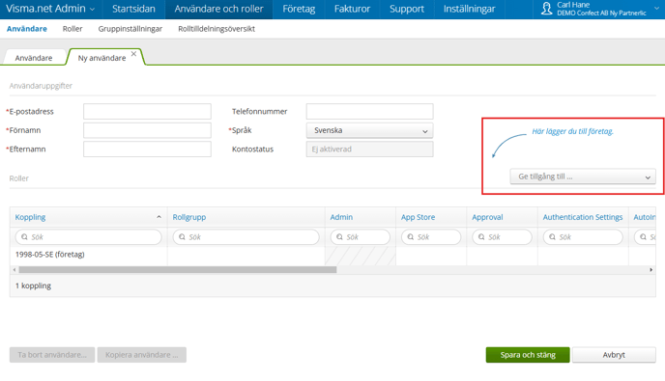Select the Roller submenu link
Image resolution: width=665 pixels, height=381 pixels.
coord(72,29)
